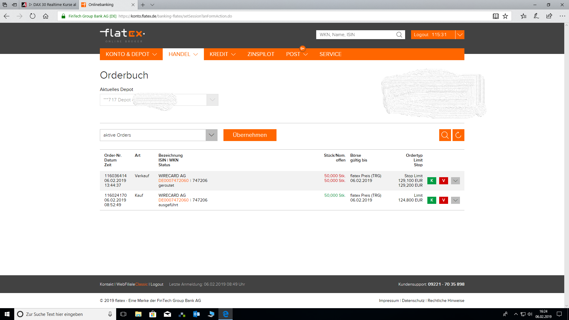This screenshot has width=569, height=320.
Task: Click ISIN link DE0007472060 in first order
Action: (173, 180)
